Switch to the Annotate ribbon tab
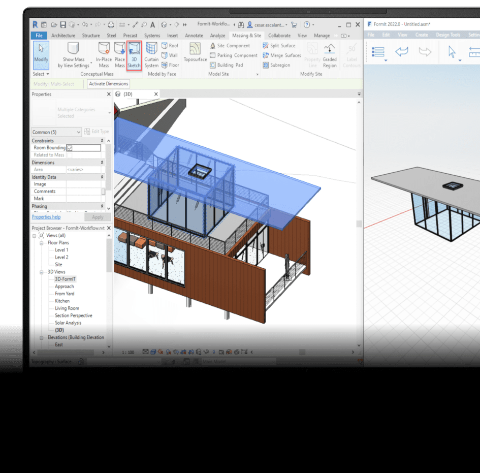Screen dimensions: 480x473 (194, 36)
